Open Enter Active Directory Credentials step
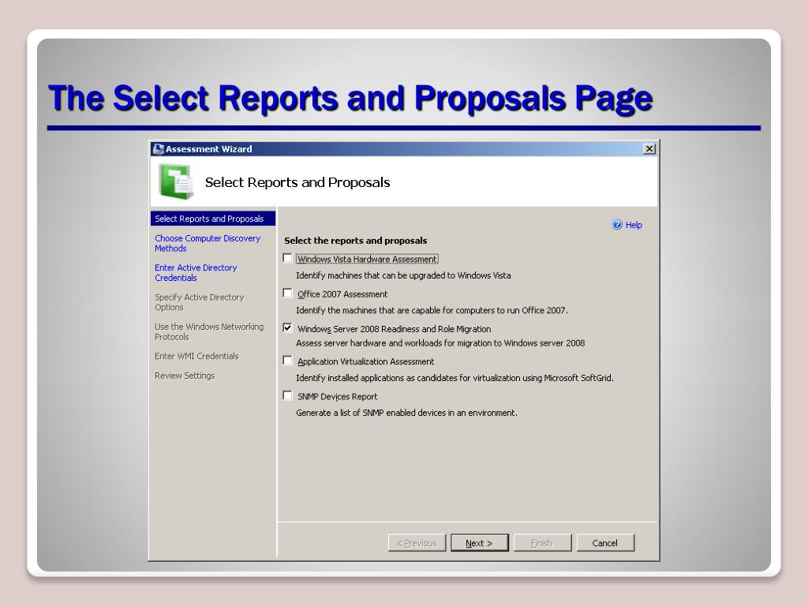The image size is (808, 606). tap(196, 272)
